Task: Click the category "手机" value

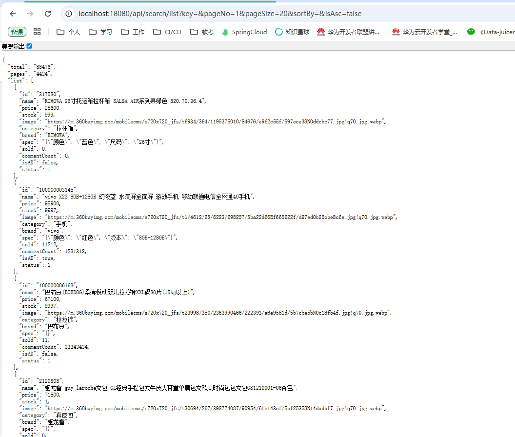Action: click(x=63, y=224)
